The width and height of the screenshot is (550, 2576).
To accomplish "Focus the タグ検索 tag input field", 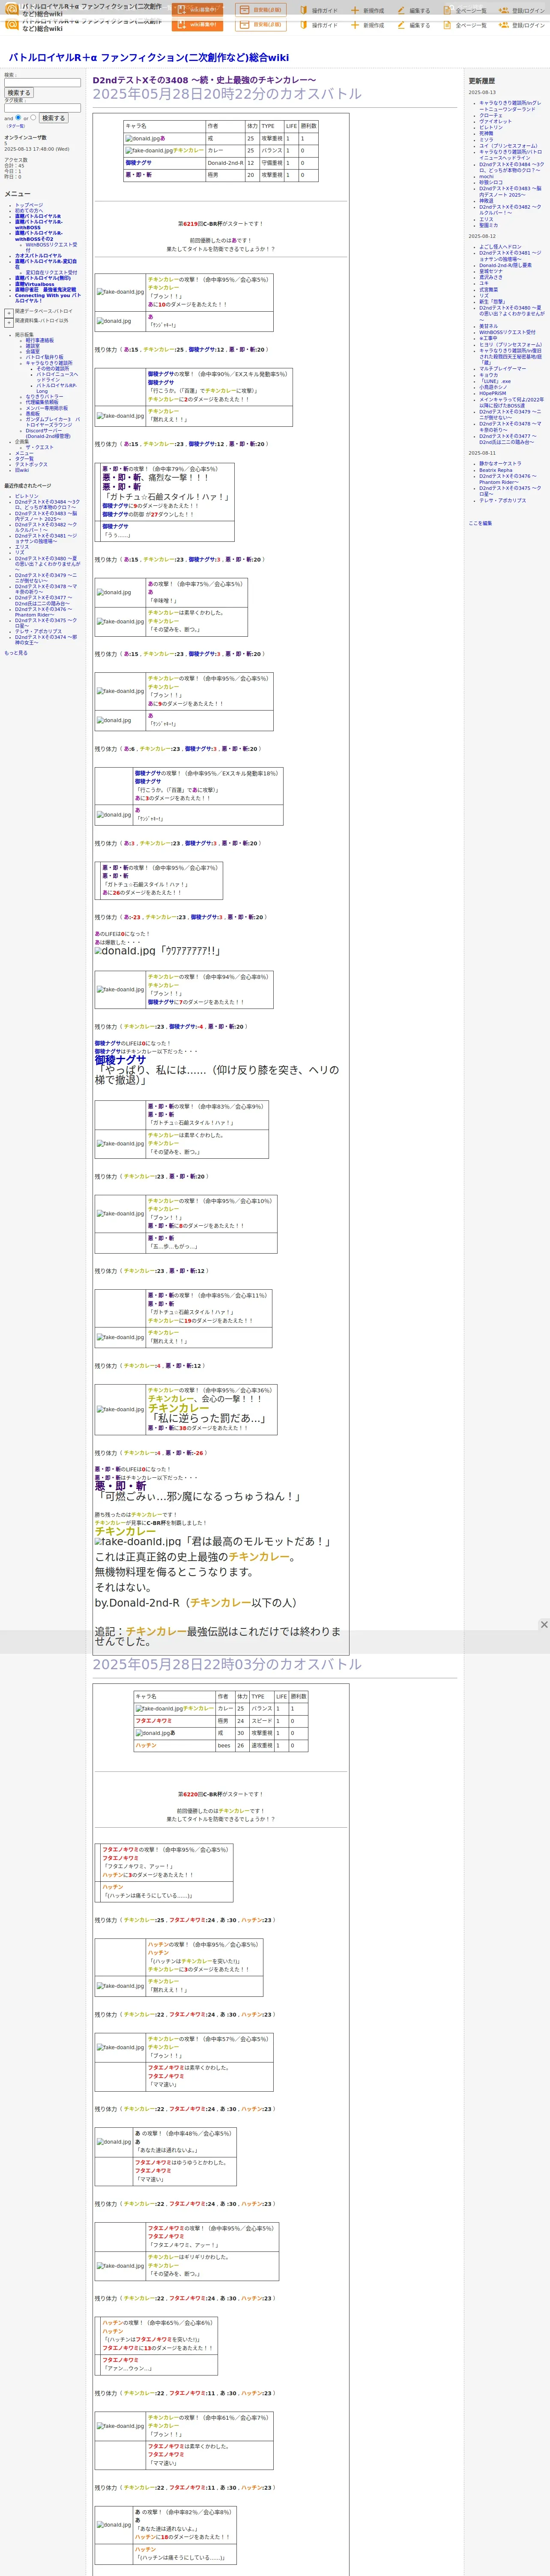I will click(x=42, y=108).
